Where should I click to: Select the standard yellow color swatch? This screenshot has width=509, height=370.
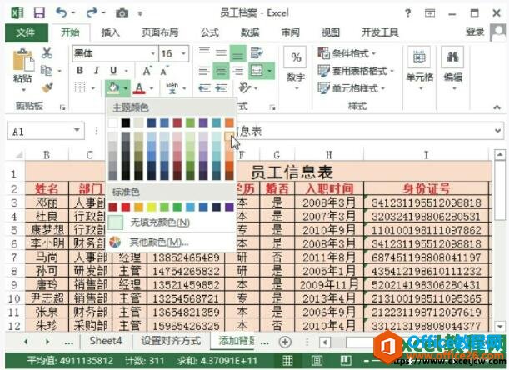click(152, 207)
